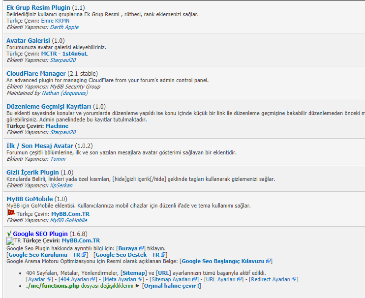Visit the italic MyBB GoMobile author link
The width and height of the screenshot is (365, 298).
pyautogui.click(x=69, y=220)
